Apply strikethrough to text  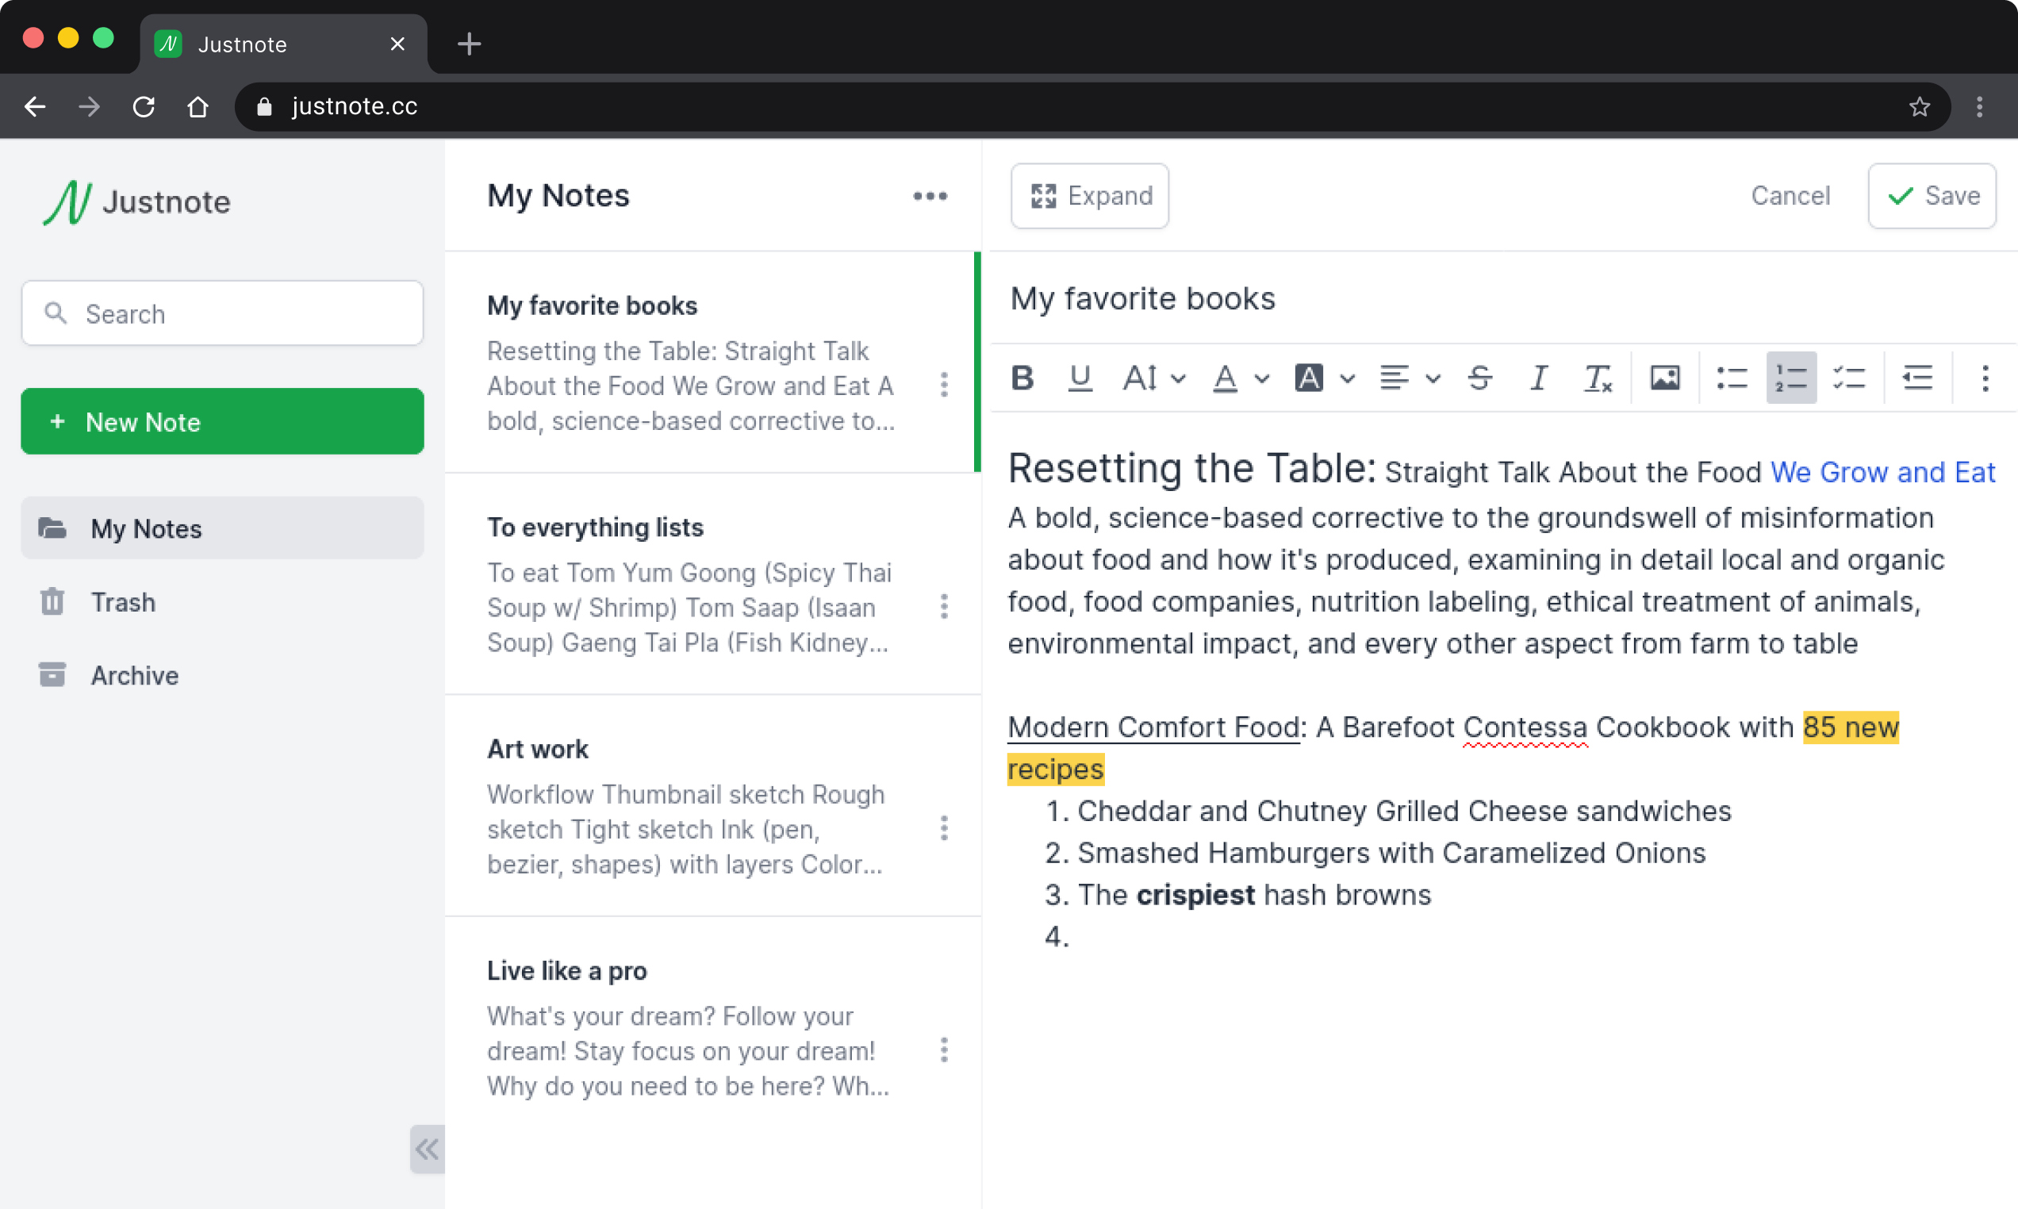click(1480, 377)
